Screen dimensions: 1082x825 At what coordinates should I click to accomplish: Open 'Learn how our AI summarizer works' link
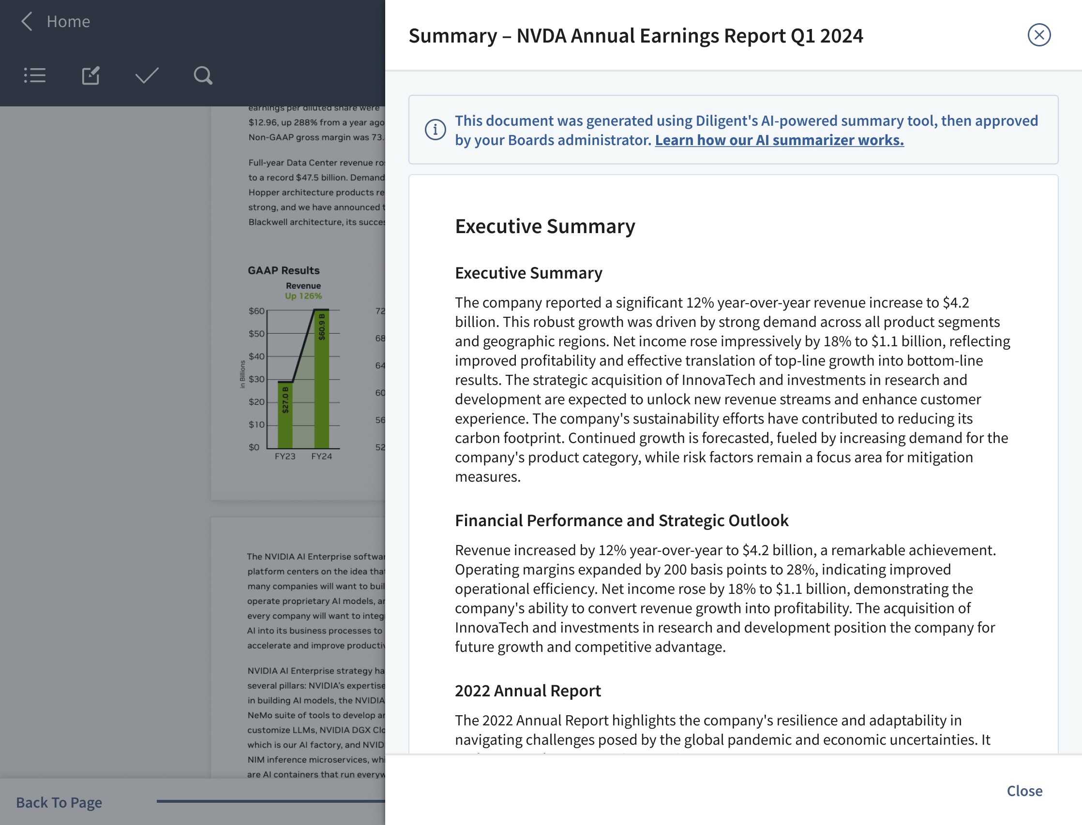click(779, 140)
